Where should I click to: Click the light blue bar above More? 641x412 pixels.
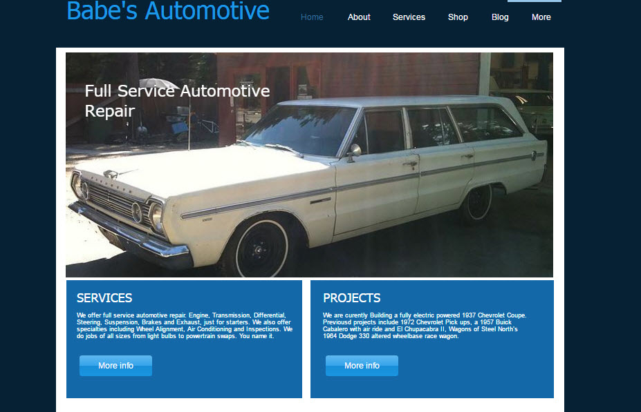coord(535,1)
